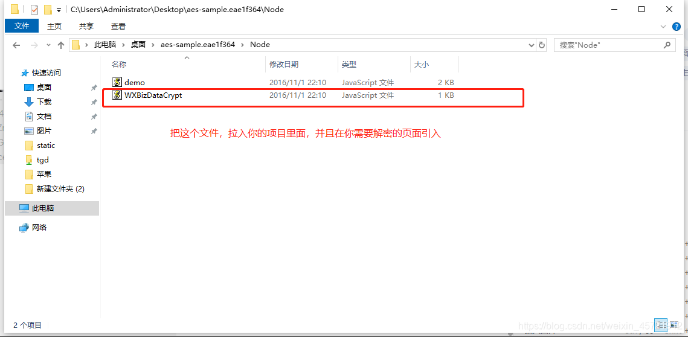Click aes-sample.eae1f364 in the breadcrumb
Screen dimensions: 688x337
[x=198, y=45]
